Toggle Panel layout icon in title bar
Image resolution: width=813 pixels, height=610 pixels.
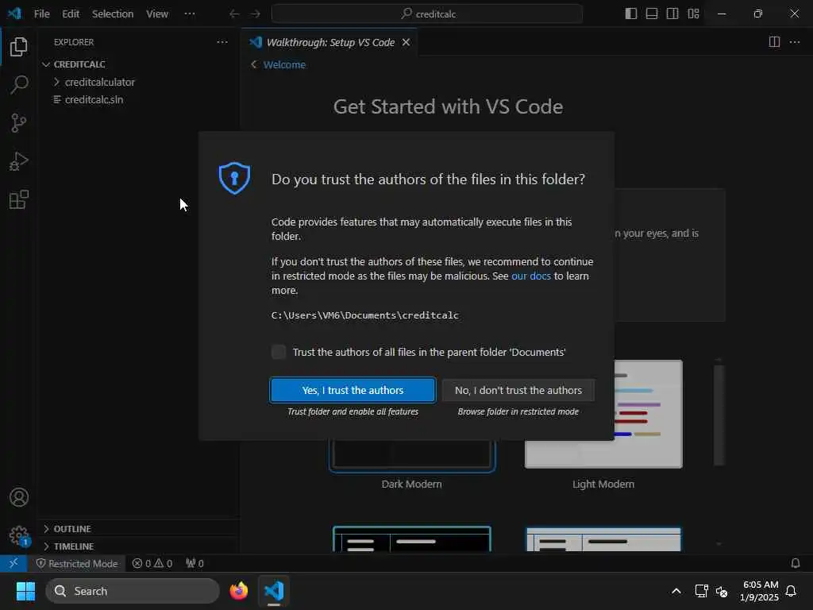(x=652, y=14)
